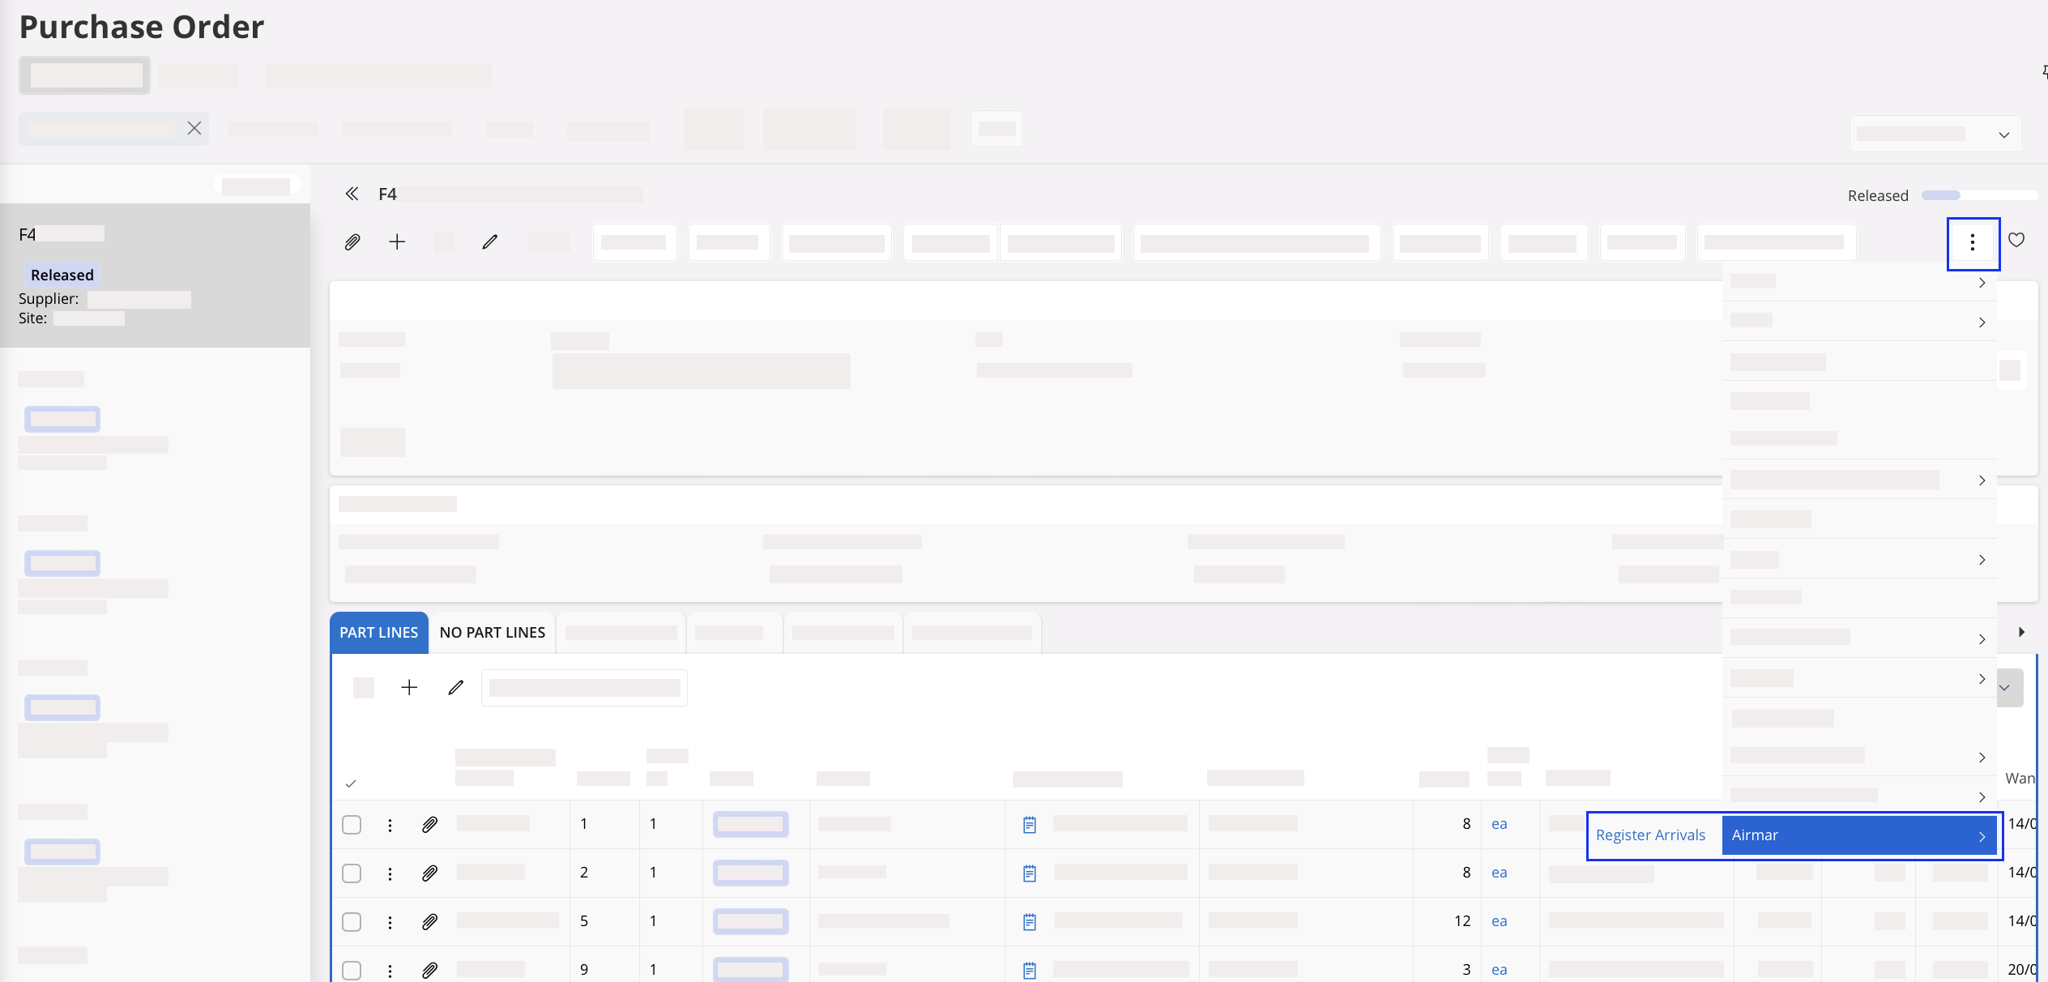Open the top-right dropdown with chevron
Viewport: 2048px width, 982px height.
tap(2003, 134)
